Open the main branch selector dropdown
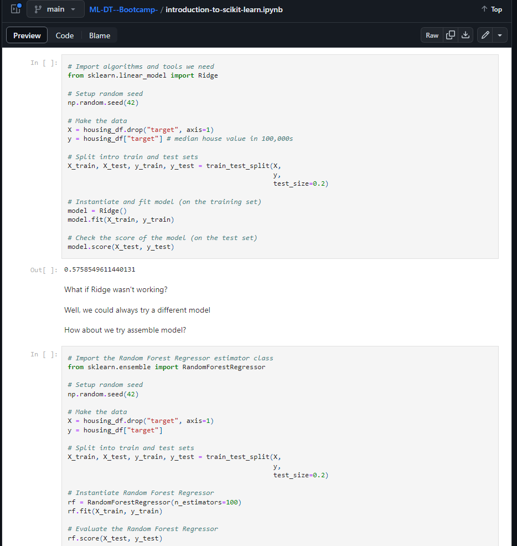 coord(55,9)
